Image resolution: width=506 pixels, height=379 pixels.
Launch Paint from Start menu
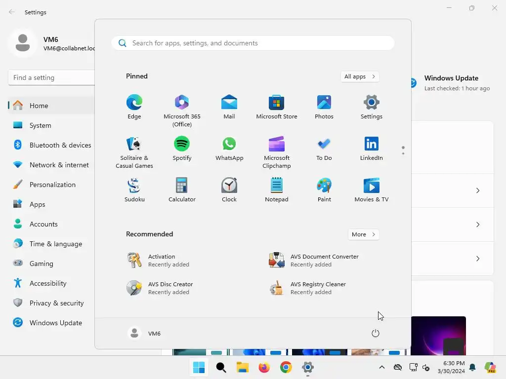[x=324, y=190]
